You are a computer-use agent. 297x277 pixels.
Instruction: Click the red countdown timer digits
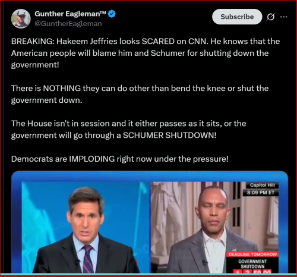point(252,271)
